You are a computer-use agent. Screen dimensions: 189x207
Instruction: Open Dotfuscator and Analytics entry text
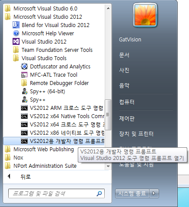coord(60,67)
